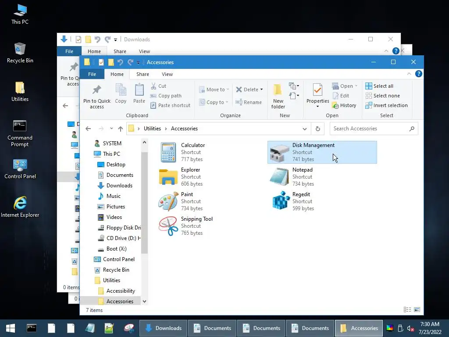This screenshot has width=449, height=337.
Task: Refresh the Accessories folder
Action: 318,129
